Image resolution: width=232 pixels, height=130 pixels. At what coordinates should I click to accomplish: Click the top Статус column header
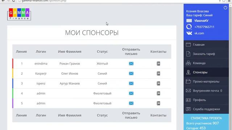102,52
